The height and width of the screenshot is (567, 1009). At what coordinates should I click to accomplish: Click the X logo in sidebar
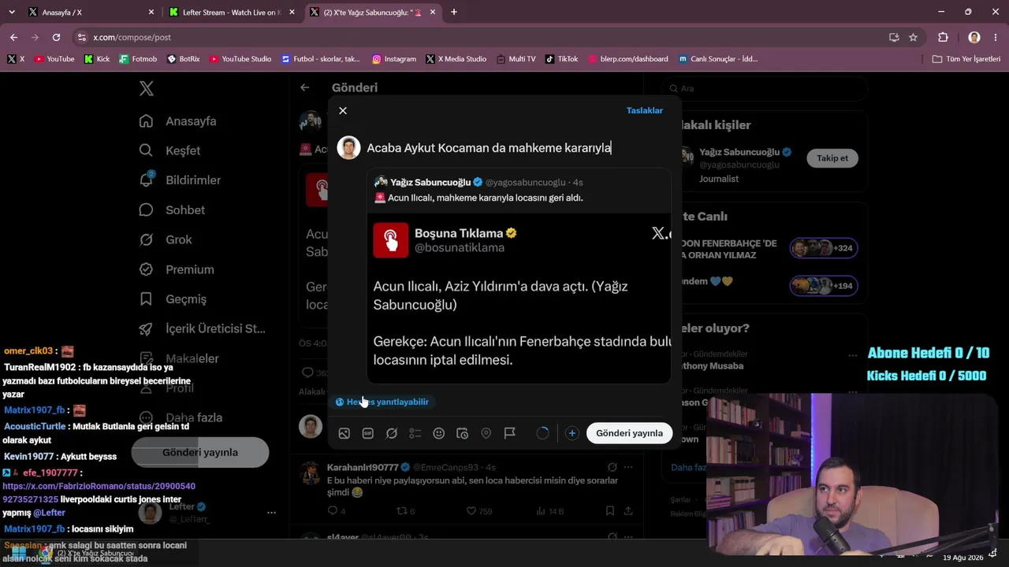click(147, 89)
